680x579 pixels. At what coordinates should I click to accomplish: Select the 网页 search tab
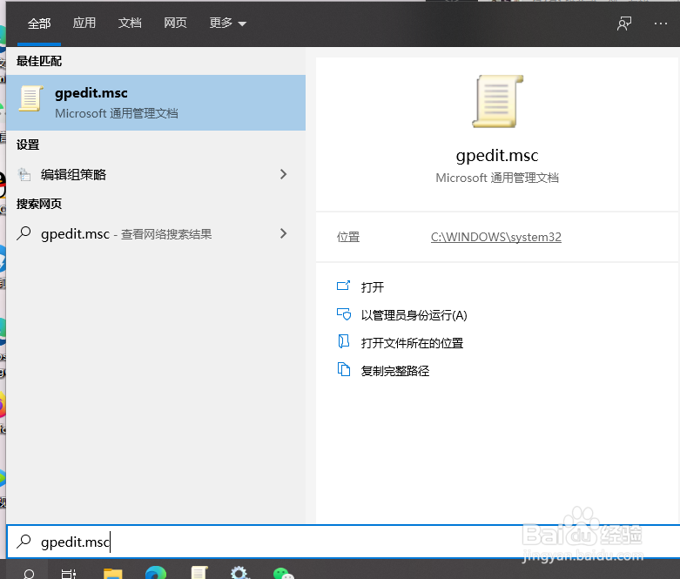click(175, 23)
